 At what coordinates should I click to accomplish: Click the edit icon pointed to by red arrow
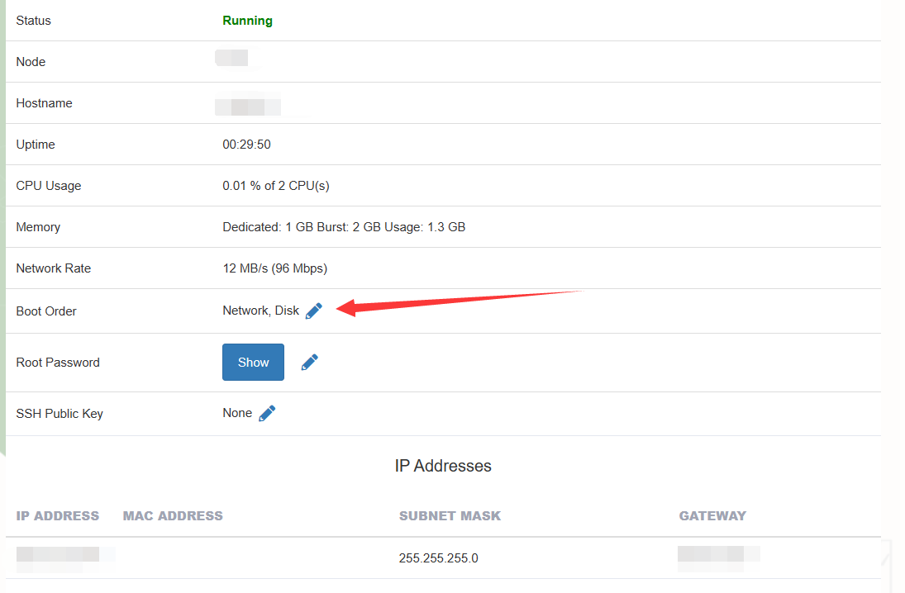[x=313, y=310]
